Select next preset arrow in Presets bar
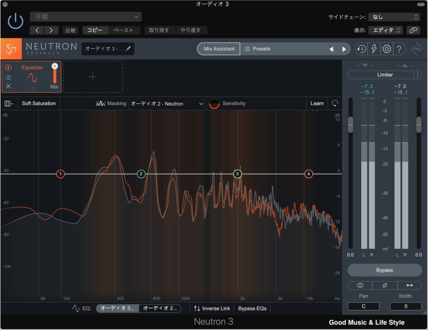This screenshot has width=428, height=330. coord(344,49)
